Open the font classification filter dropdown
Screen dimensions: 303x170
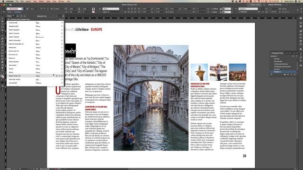coord(14,16)
